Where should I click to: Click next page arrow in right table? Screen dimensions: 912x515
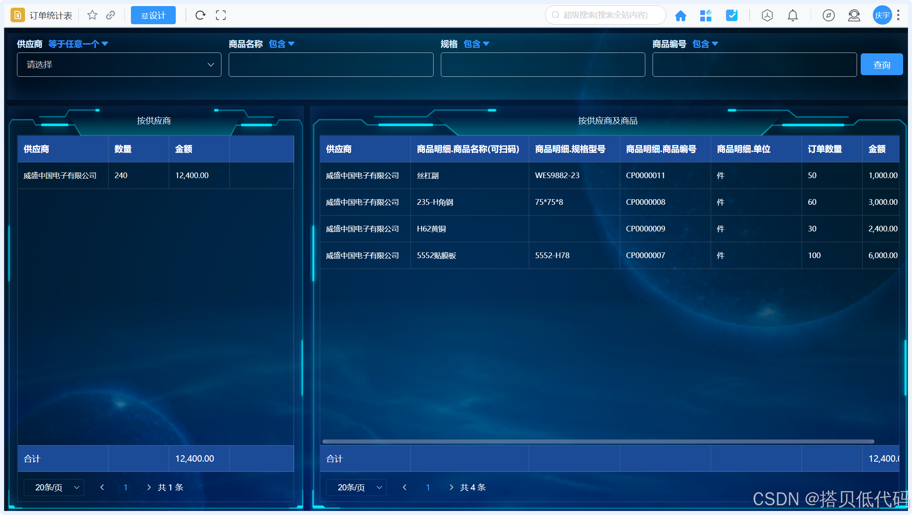pos(451,488)
